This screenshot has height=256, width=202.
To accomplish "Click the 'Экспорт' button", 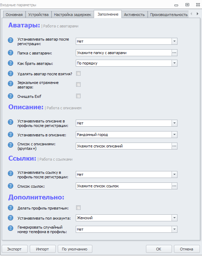I will (15, 249).
